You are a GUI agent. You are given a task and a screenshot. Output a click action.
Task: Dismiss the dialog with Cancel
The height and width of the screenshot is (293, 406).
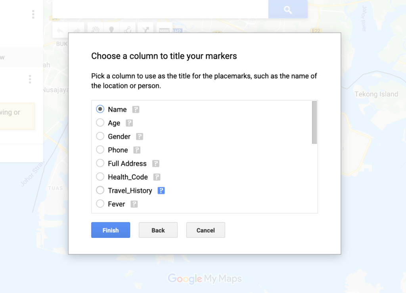(x=206, y=230)
